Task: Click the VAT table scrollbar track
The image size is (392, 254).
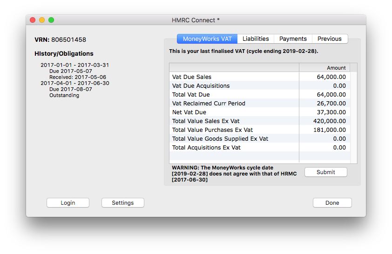Action: pyautogui.click(x=353, y=117)
